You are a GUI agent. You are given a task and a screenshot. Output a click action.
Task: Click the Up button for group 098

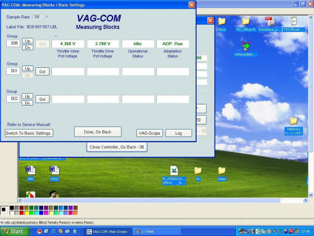pos(28,41)
